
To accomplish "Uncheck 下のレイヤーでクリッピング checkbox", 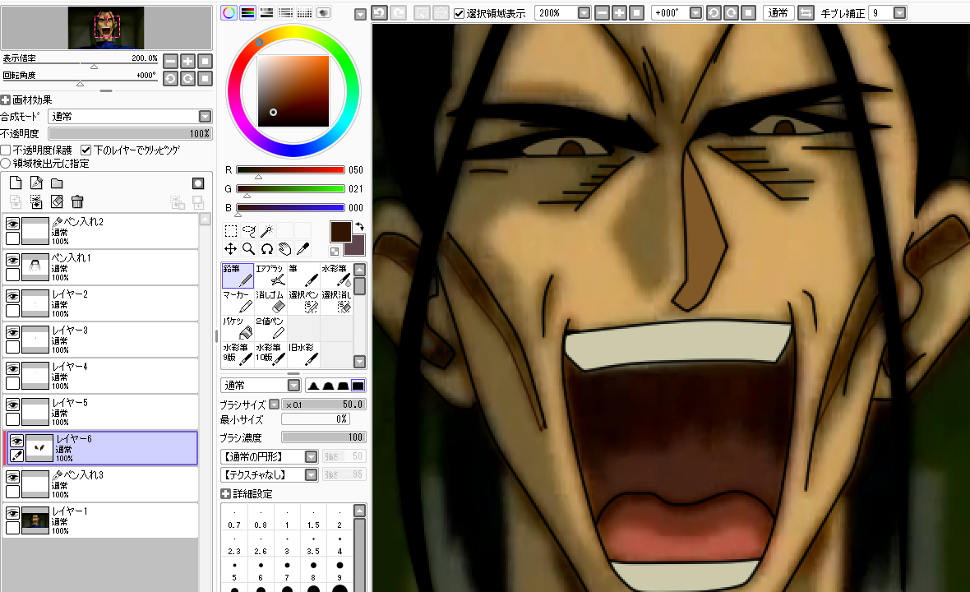I will click(86, 150).
